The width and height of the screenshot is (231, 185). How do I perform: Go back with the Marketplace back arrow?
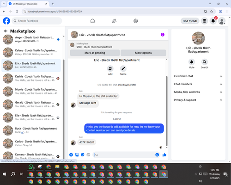pos(6,31)
